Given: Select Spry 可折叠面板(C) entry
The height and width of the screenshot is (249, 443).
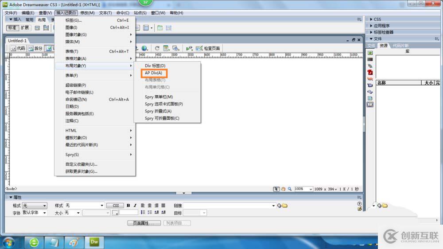Looking at the screenshot, I should [162, 118].
